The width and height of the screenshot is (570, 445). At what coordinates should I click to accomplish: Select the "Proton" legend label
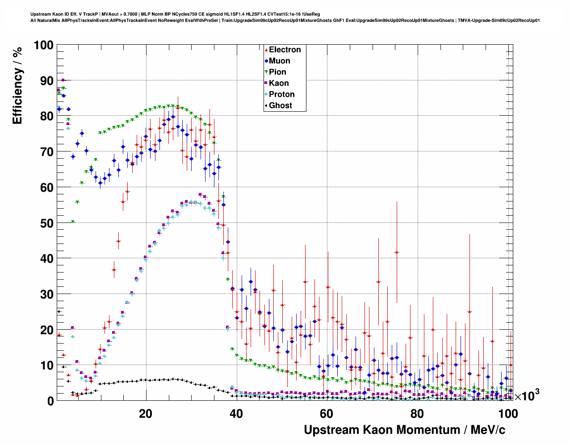coord(282,94)
